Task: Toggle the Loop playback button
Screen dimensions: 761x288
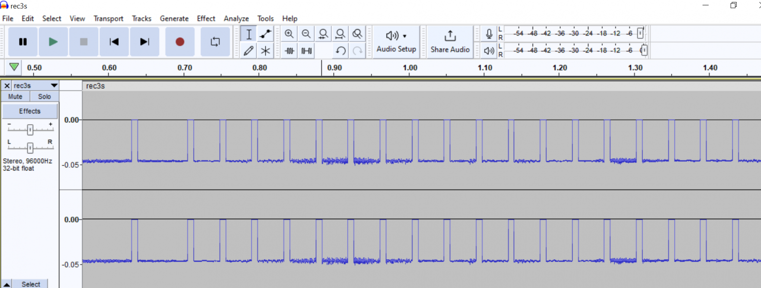Action: point(215,42)
